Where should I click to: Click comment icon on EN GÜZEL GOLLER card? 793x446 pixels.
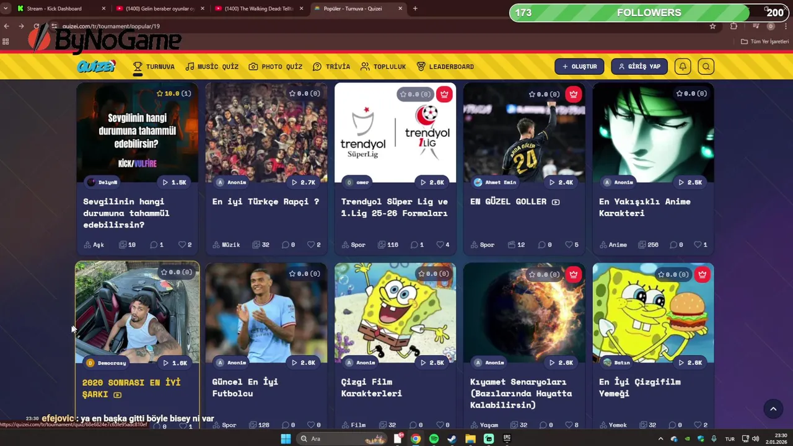tap(541, 245)
